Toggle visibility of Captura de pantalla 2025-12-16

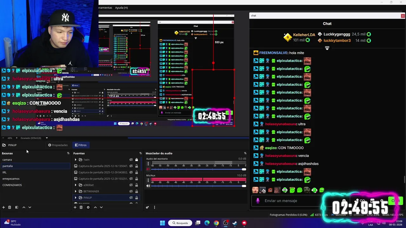(x=131, y=166)
